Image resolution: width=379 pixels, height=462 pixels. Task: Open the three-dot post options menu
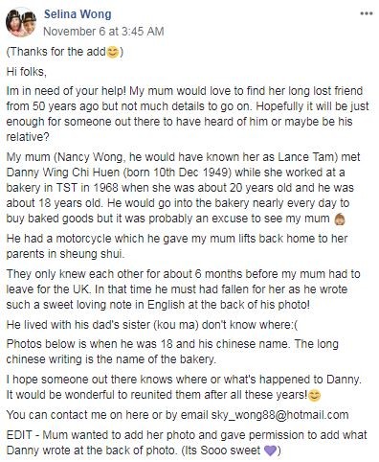367,13
